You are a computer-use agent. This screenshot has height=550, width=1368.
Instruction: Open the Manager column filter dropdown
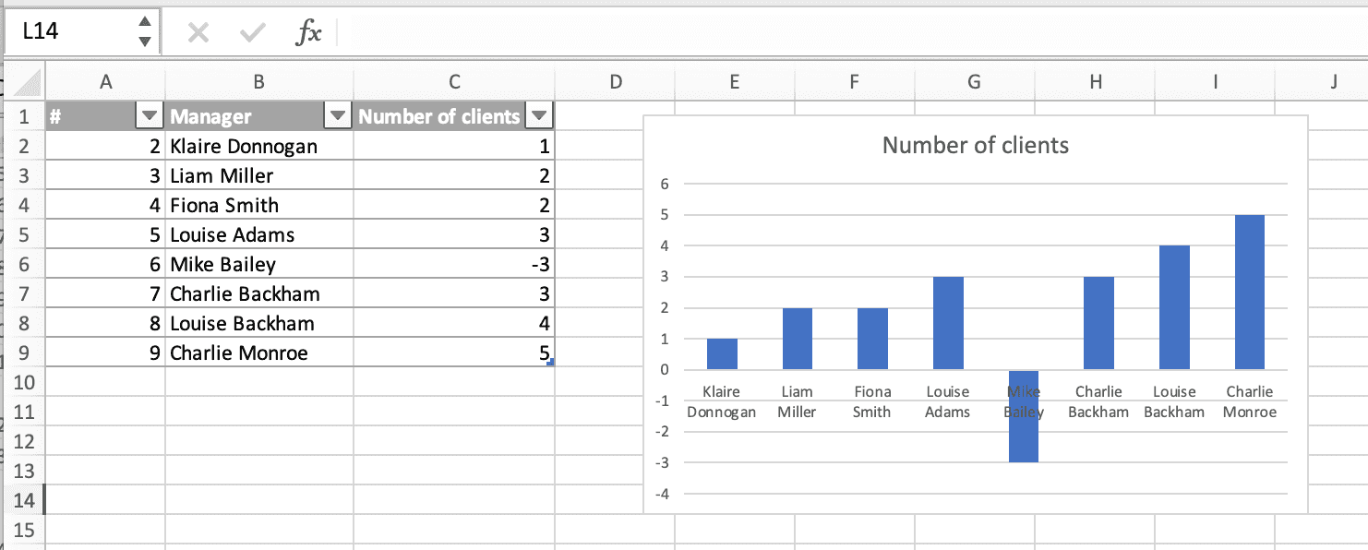point(338,116)
